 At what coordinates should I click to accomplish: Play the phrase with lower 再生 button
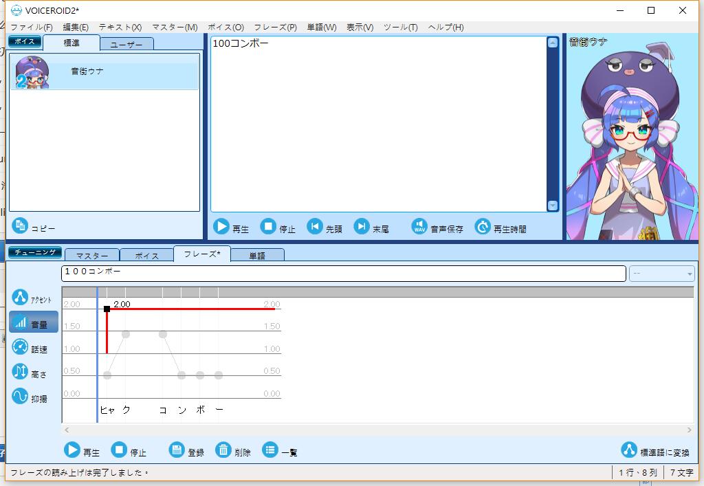71,450
